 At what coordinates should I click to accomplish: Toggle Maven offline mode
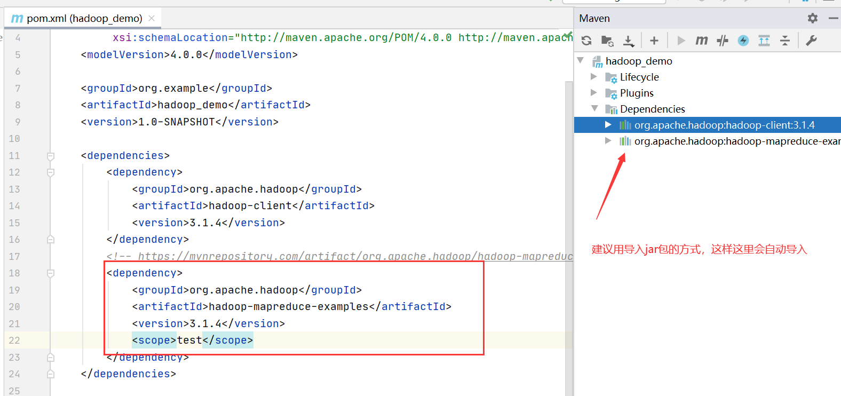[x=723, y=41]
